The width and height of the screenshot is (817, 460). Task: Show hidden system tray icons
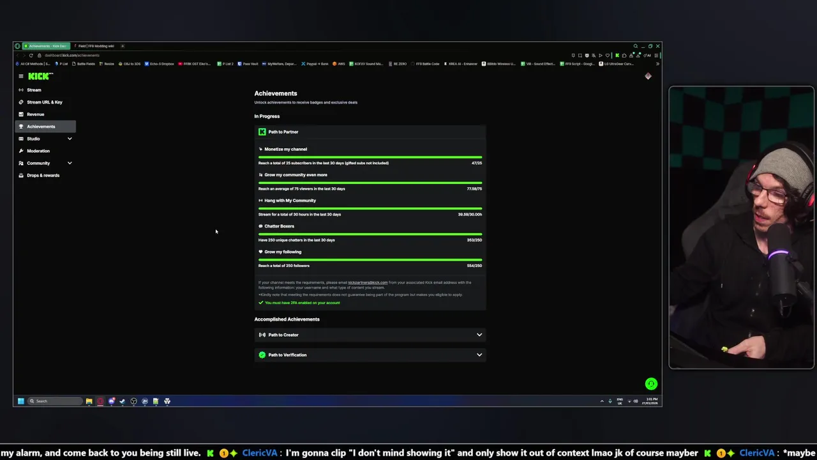601,401
